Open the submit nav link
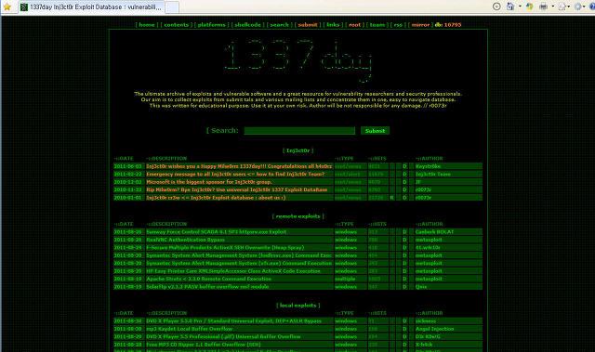 tap(308, 25)
